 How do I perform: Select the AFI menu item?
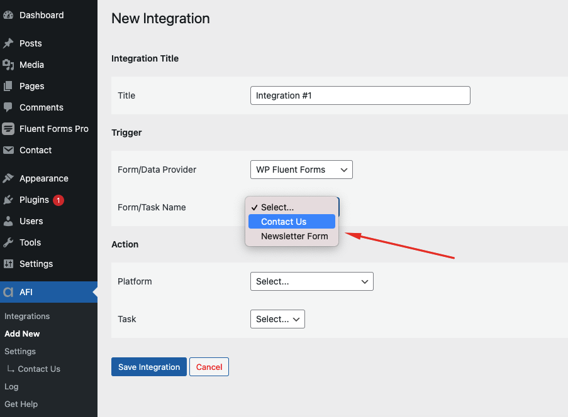[x=48, y=292]
